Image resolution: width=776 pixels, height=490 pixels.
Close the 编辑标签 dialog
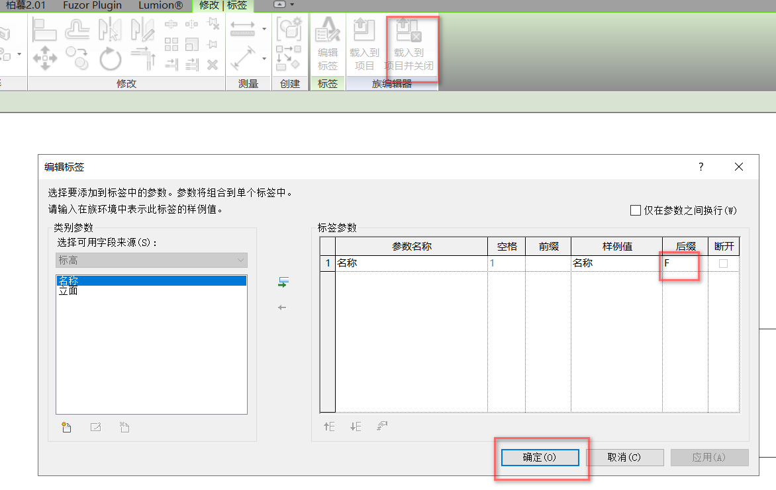(x=739, y=167)
